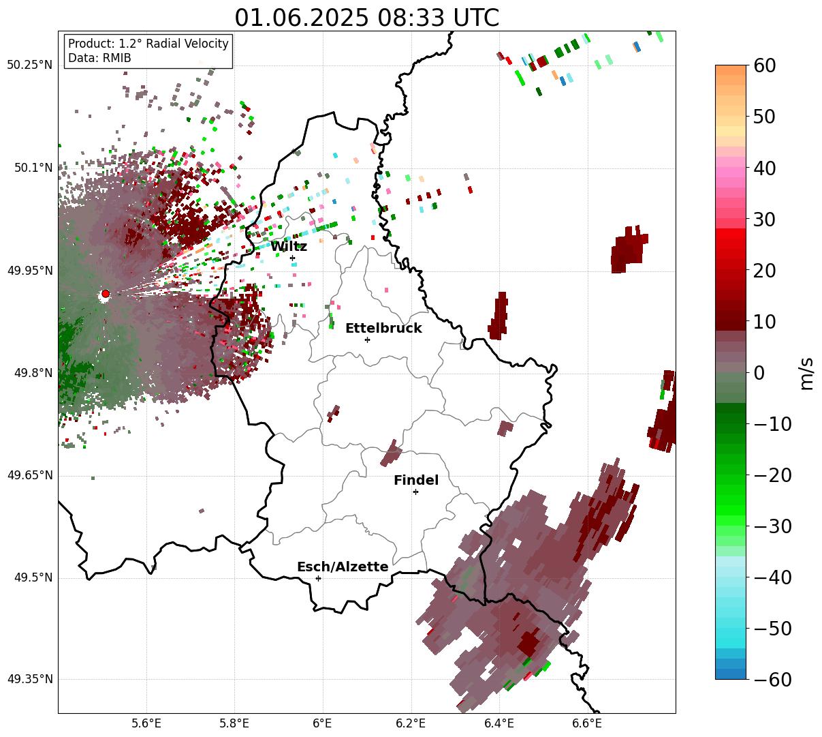Click the 6.6°E longitude tick label
Screen dimensions: 822x737
pyautogui.click(x=587, y=724)
